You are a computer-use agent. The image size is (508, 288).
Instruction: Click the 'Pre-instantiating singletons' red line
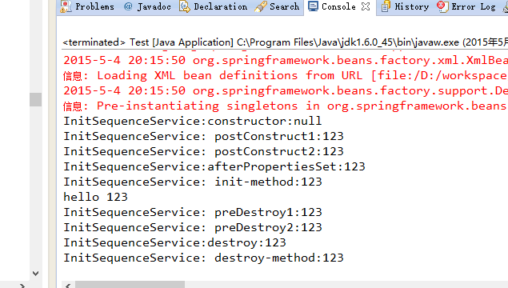pos(285,106)
